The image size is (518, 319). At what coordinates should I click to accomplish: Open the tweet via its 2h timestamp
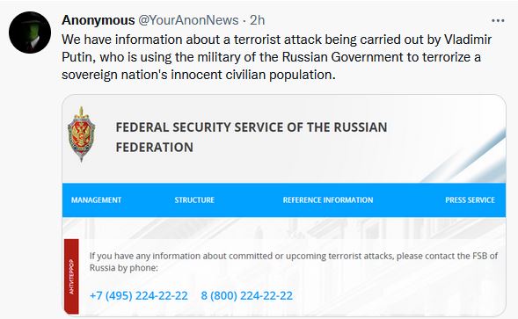258,20
